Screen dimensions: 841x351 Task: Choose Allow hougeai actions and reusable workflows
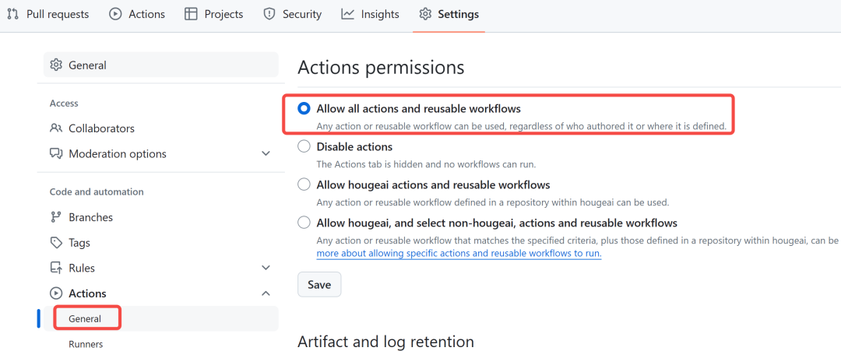304,185
